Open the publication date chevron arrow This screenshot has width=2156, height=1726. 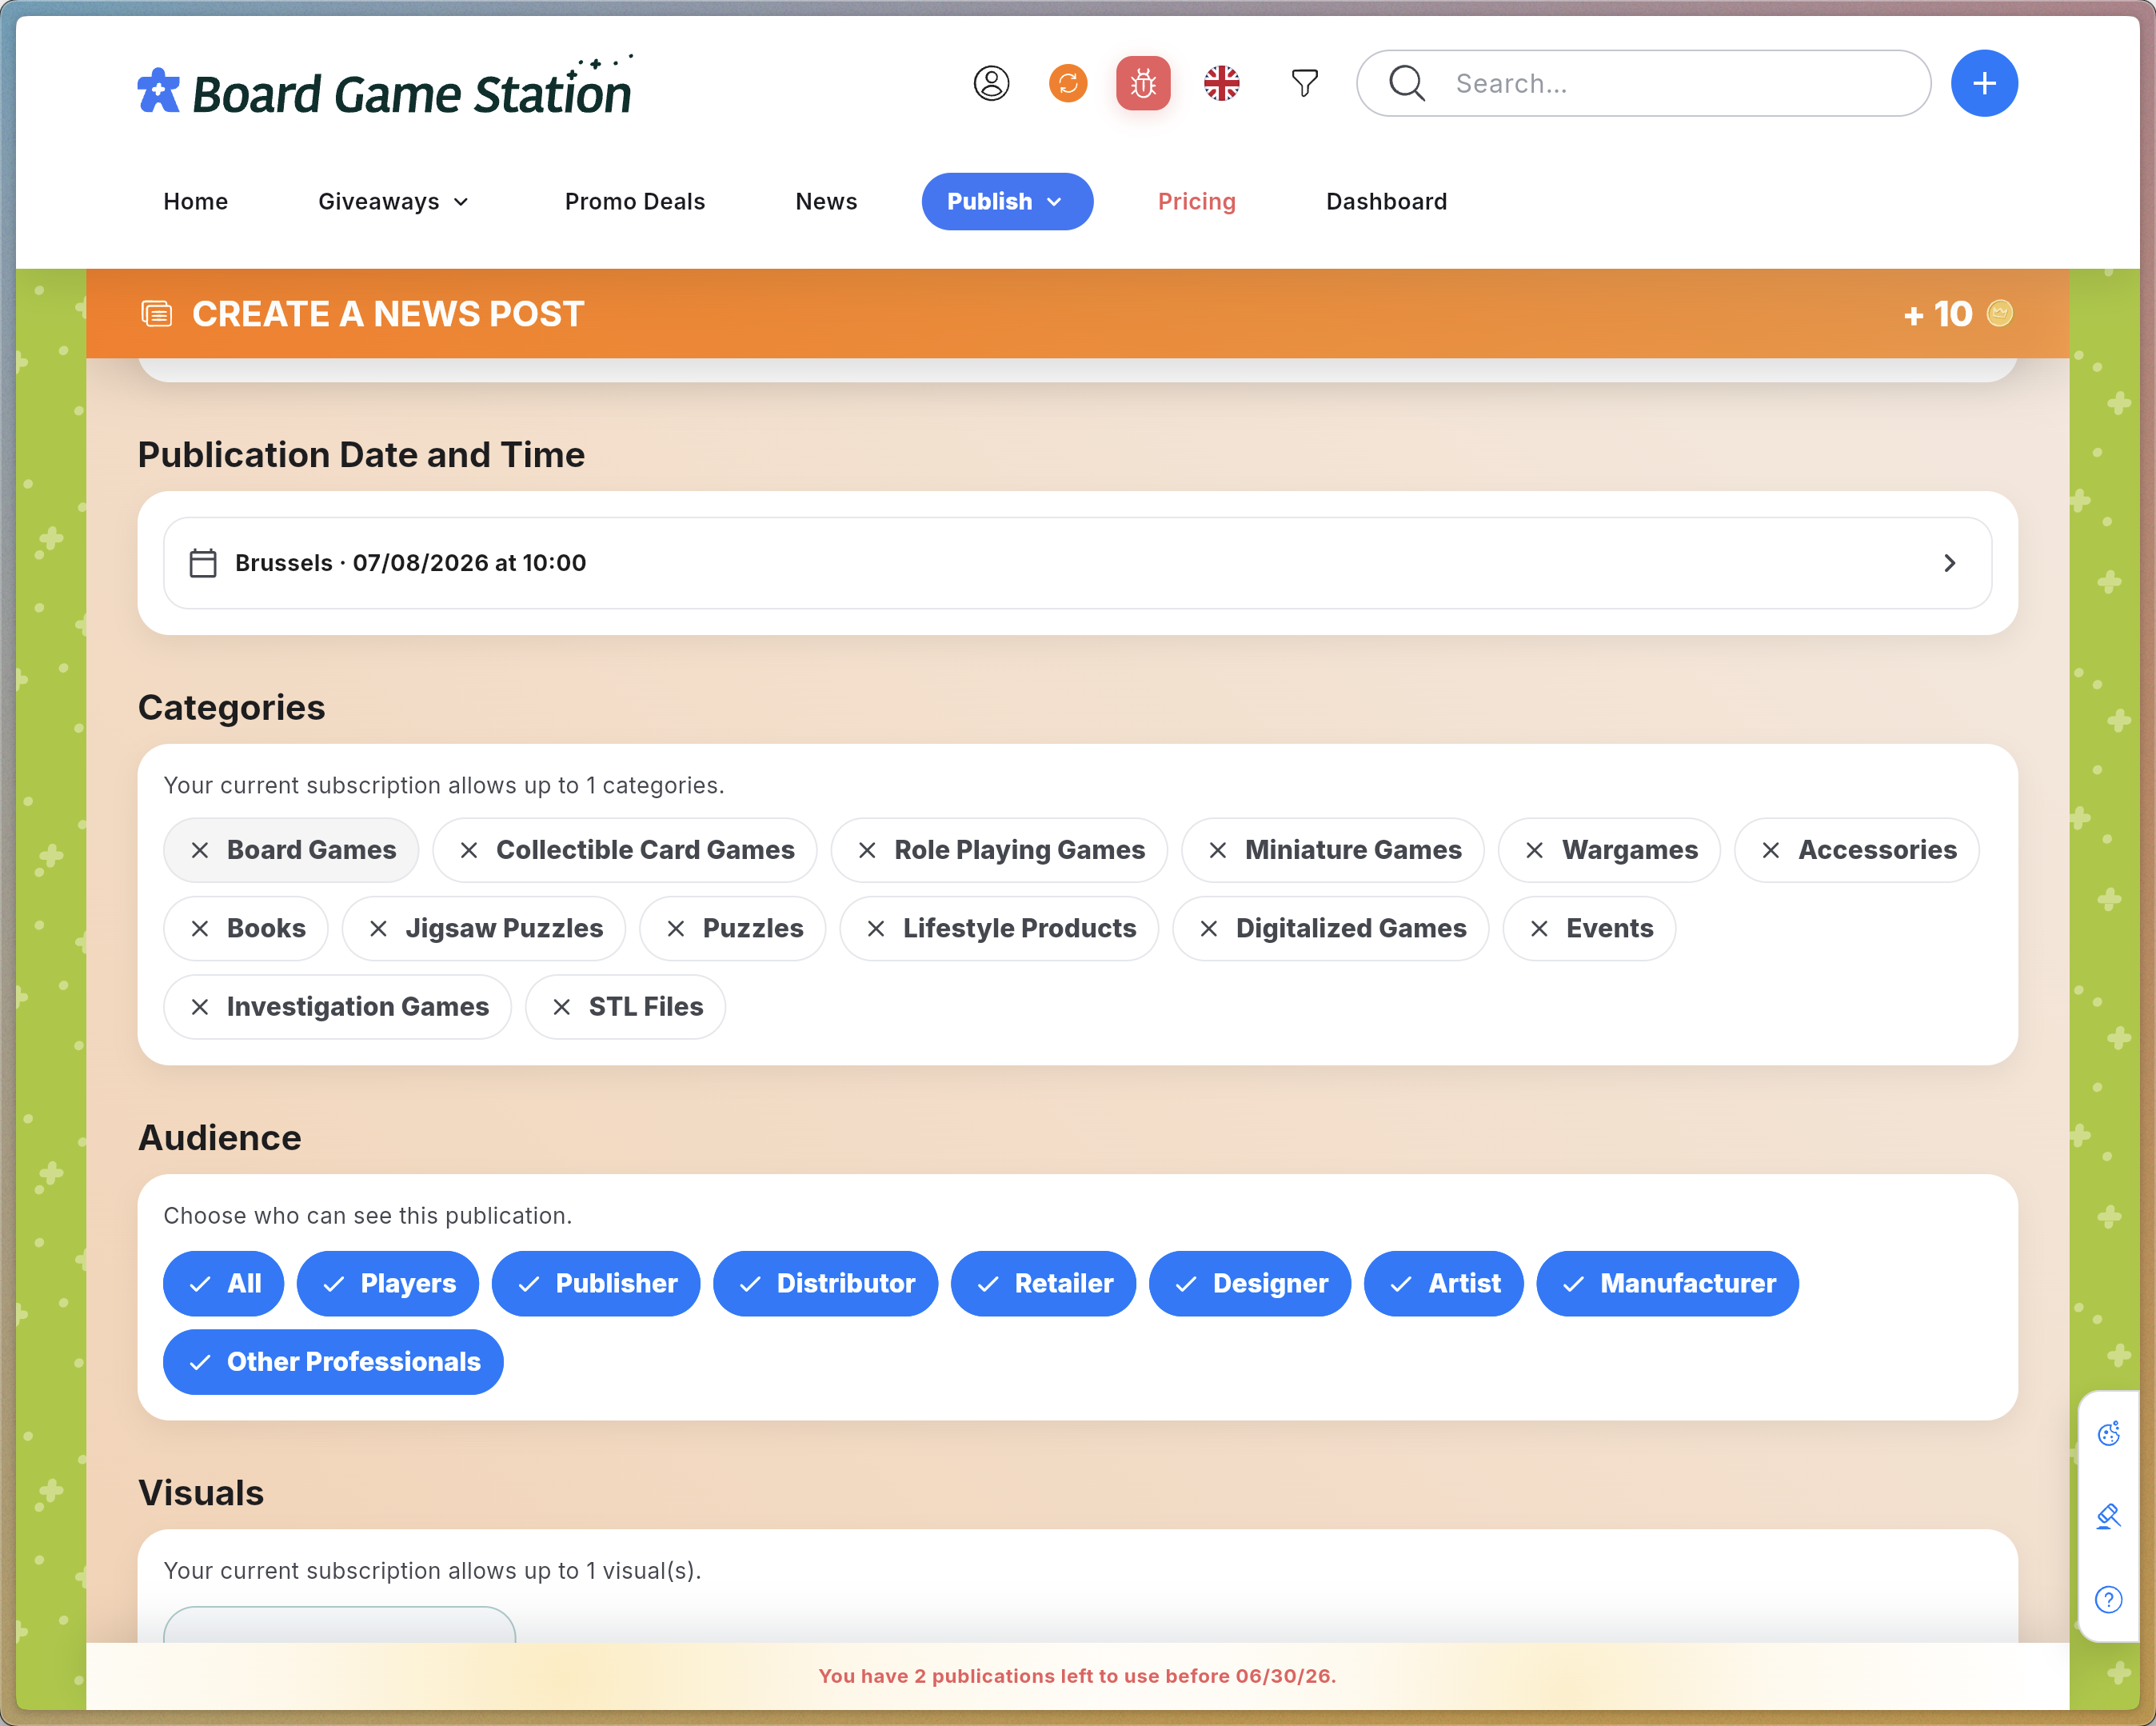[x=1950, y=563]
